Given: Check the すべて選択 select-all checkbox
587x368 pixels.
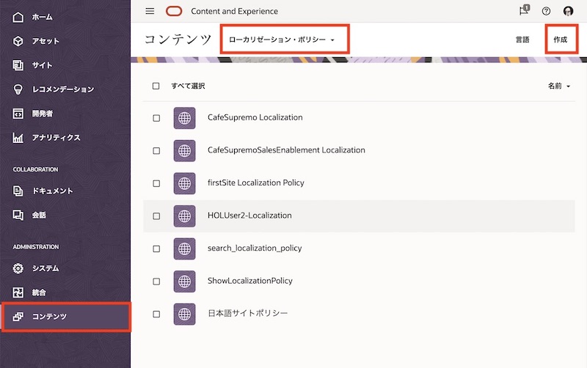Looking at the screenshot, I should pos(156,86).
